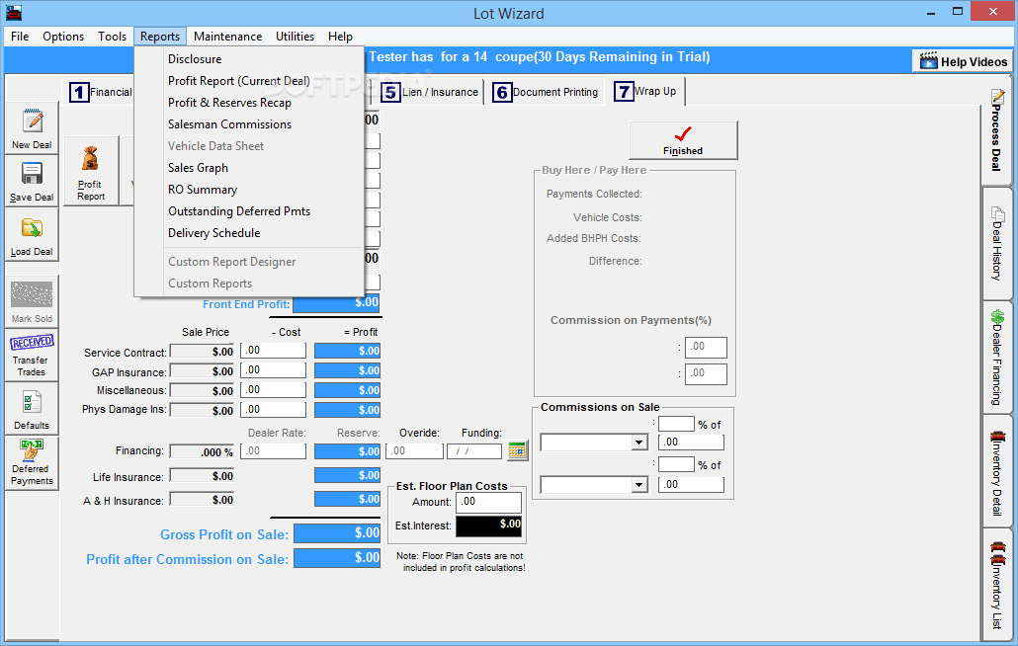Open Help Videos clapperboard button

964,61
